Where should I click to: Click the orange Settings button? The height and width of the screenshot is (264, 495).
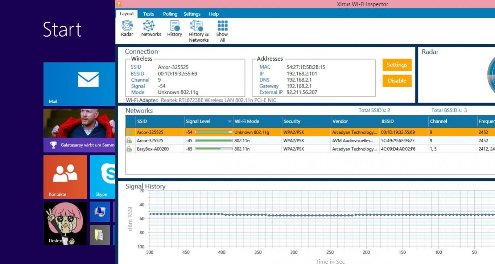[x=397, y=65]
